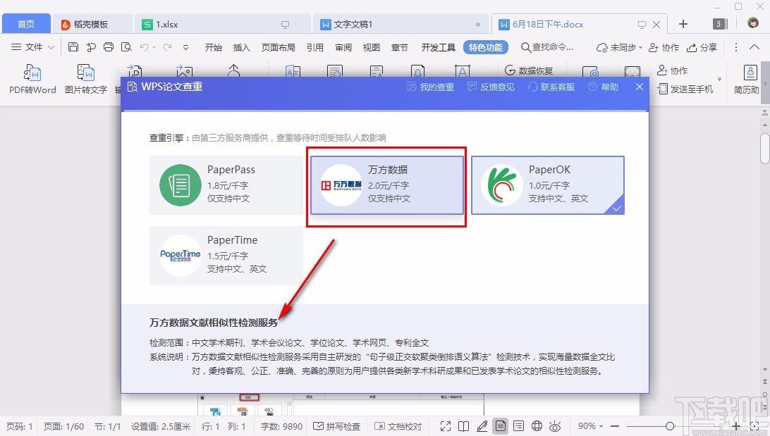Toggle read layout book icon
The image size is (770, 436).
pyautogui.click(x=464, y=426)
